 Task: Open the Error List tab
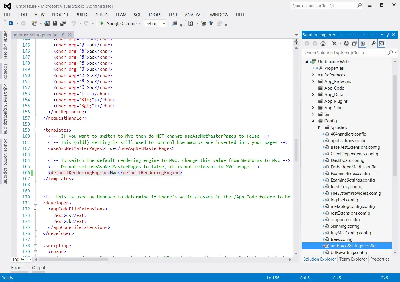pyautogui.click(x=19, y=268)
